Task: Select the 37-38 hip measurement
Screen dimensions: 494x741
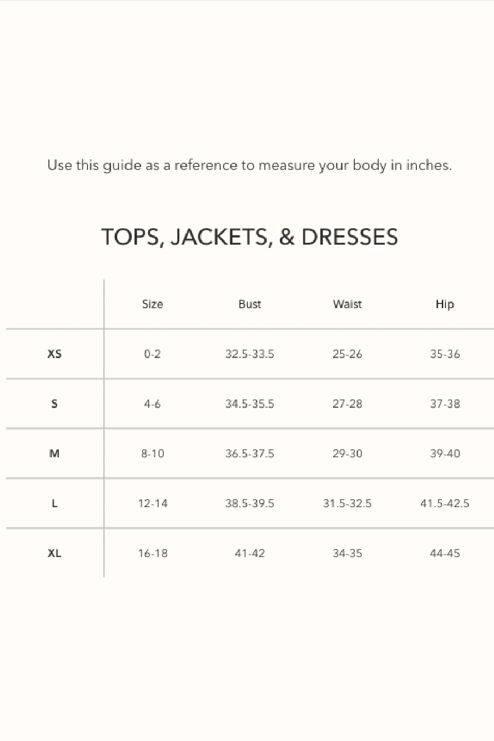Action: pyautogui.click(x=445, y=404)
